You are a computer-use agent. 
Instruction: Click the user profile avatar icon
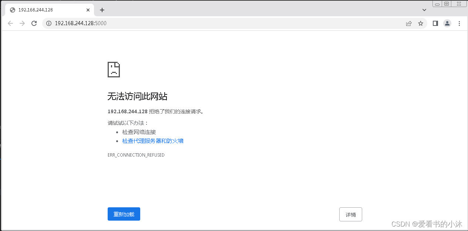tap(447, 23)
